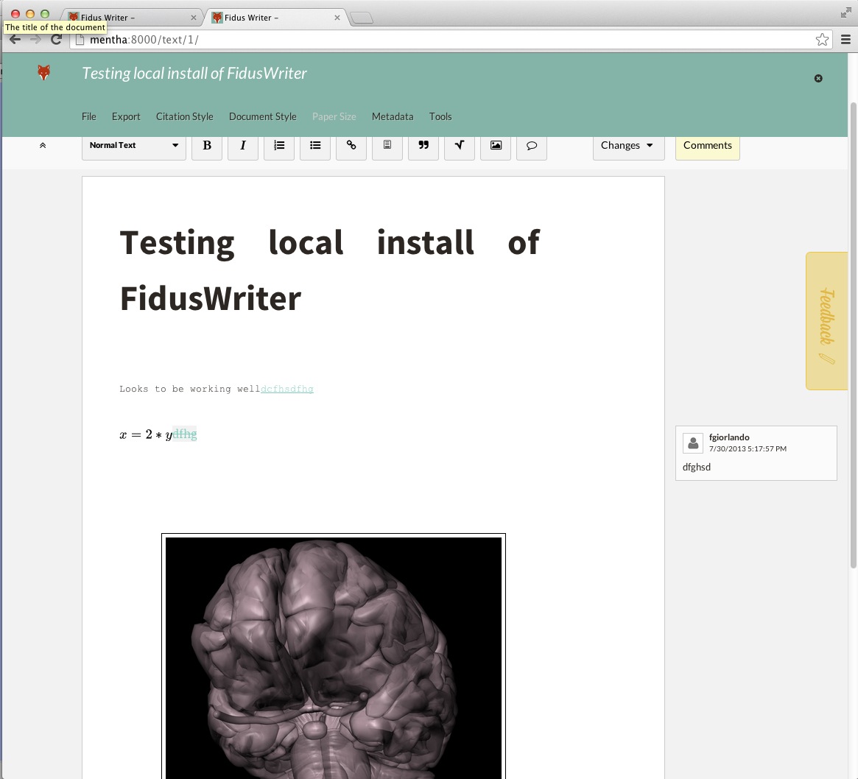
Task: Insert an image via picture icon
Action: coord(496,146)
